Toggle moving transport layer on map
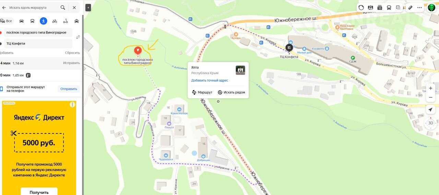Screen dimensions: 439x195 click(x=389, y=8)
